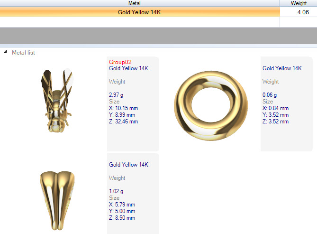Click the 4.06 weight cell
This screenshot has height=234, width=317.
point(299,12)
